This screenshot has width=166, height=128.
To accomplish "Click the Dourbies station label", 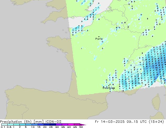I will tap(109, 88).
